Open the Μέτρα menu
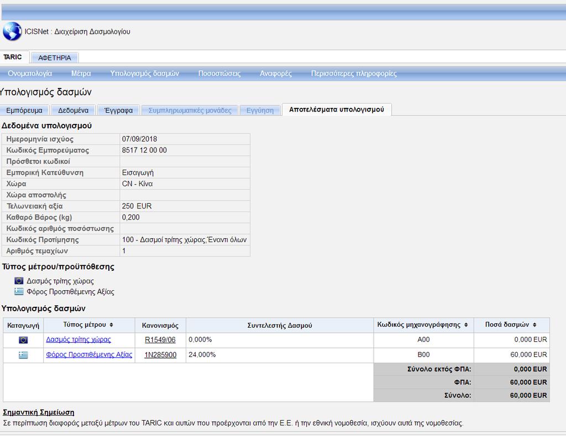 tap(81, 74)
